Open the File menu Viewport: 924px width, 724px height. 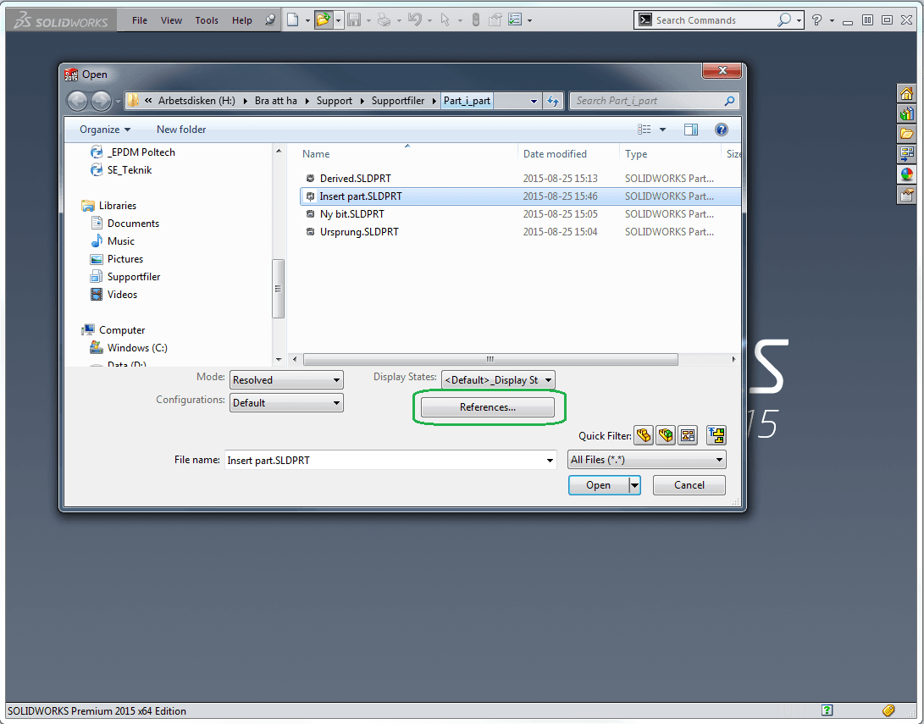click(140, 20)
